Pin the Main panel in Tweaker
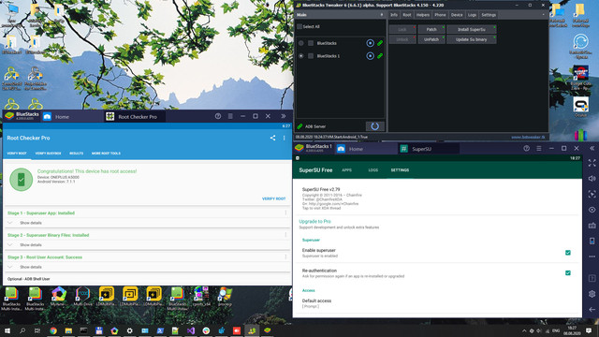The height and width of the screenshot is (337, 599). pyautogui.click(x=381, y=15)
